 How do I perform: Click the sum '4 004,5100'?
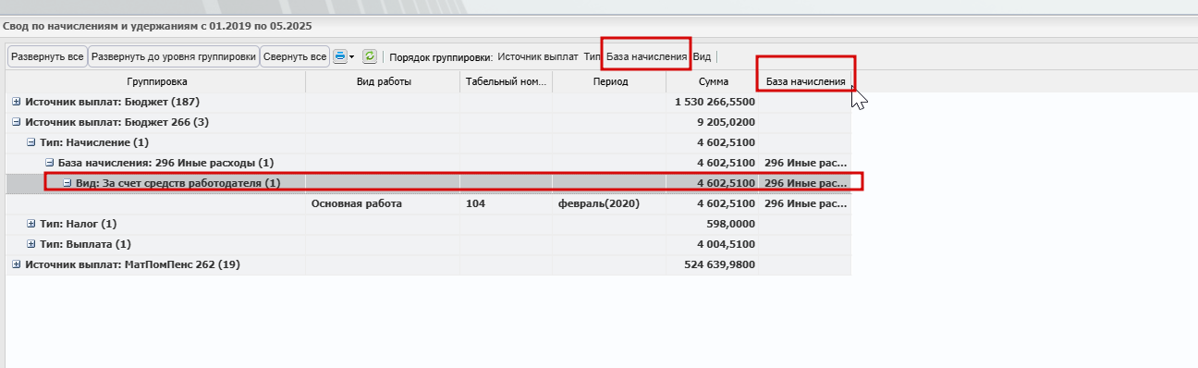pos(727,244)
